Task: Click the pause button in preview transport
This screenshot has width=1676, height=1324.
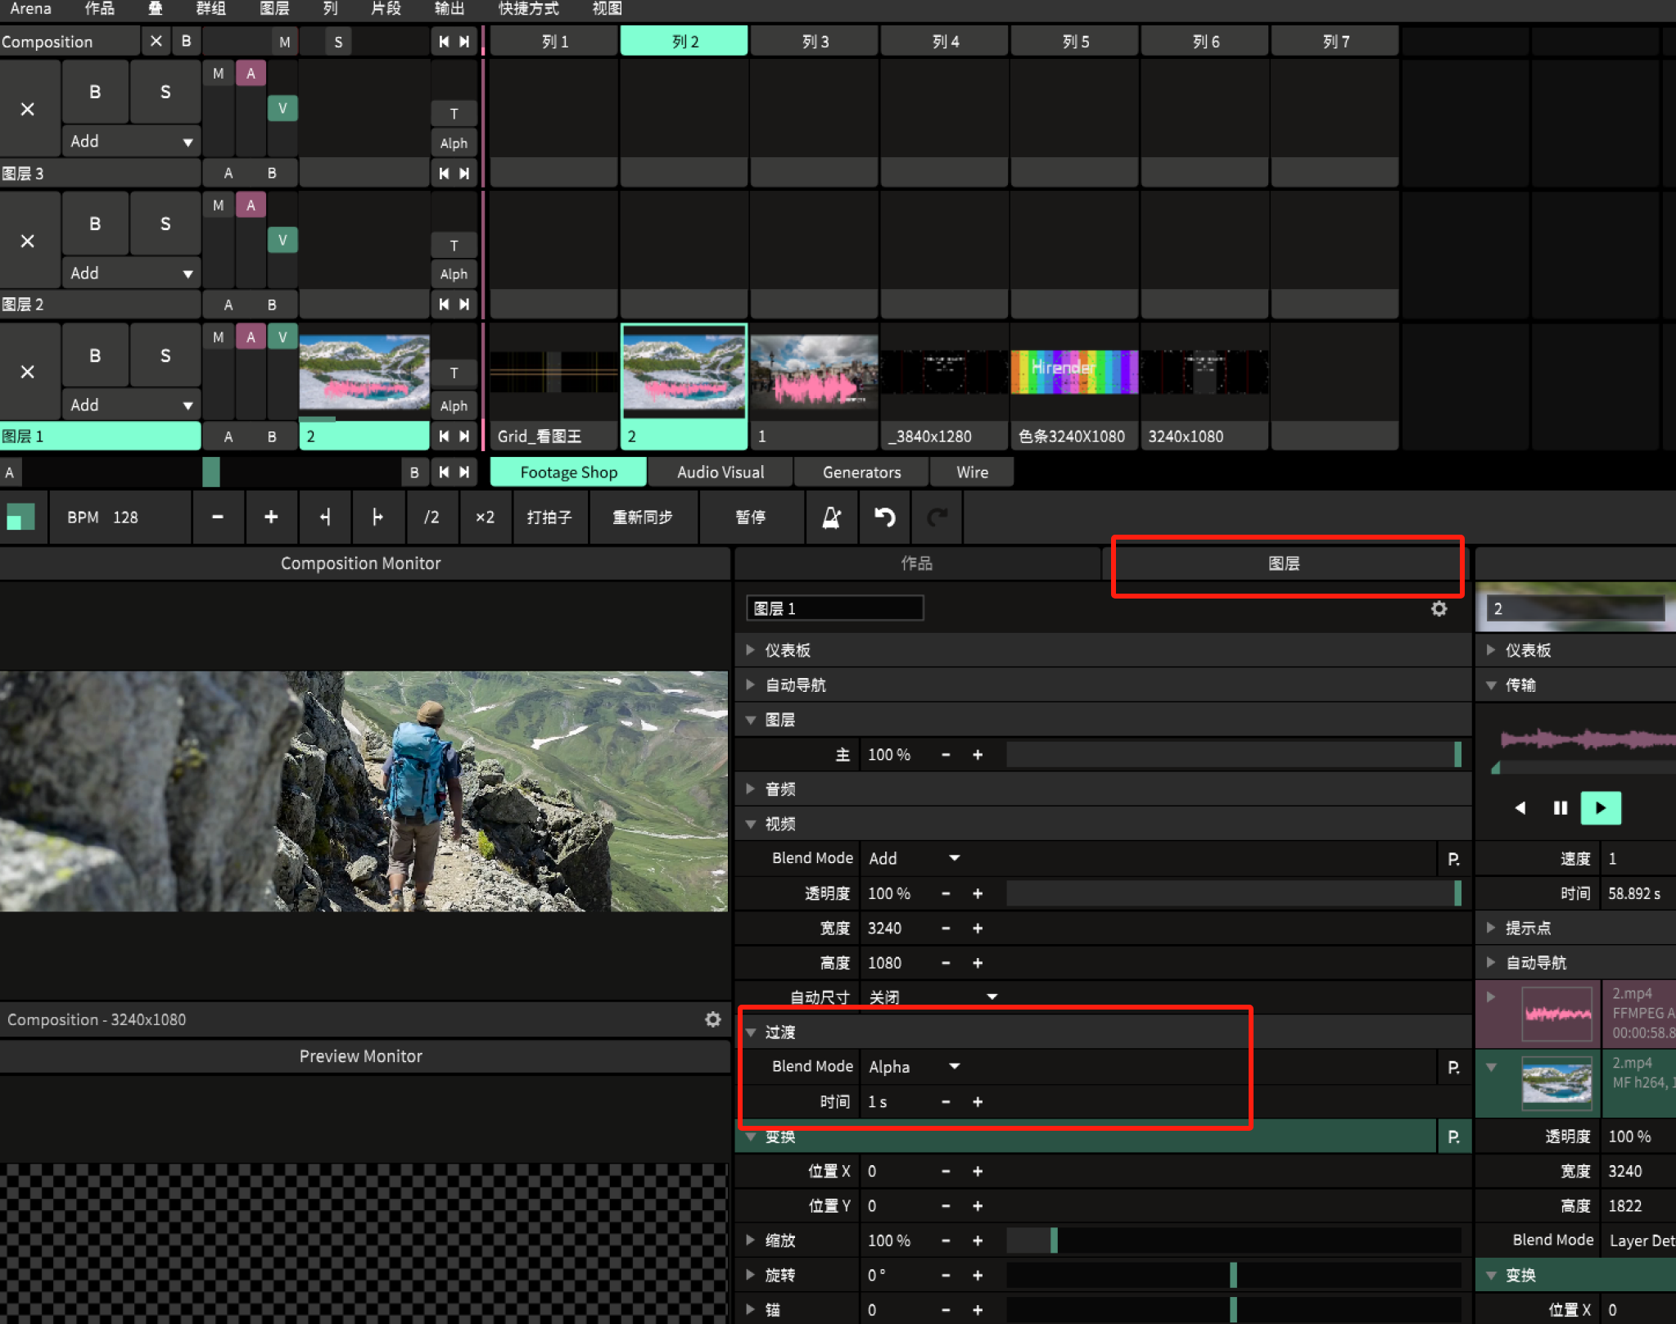Action: [1561, 807]
